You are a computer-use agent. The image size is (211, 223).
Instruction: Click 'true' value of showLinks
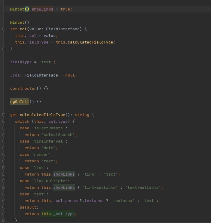point(65,9)
